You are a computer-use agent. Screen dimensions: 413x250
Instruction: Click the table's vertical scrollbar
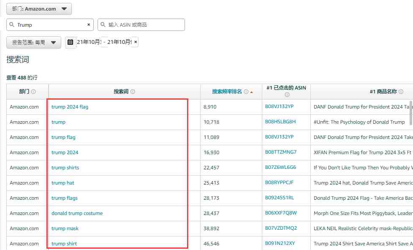pyautogui.click(x=411, y=113)
